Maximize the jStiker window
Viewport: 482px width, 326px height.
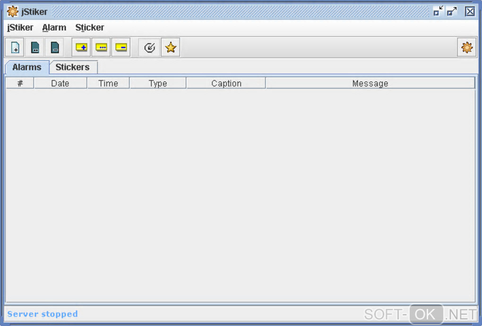click(452, 11)
